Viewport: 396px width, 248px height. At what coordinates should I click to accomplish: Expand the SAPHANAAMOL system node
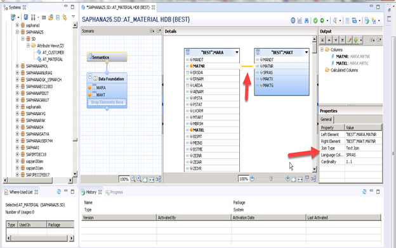[x=17, y=66]
